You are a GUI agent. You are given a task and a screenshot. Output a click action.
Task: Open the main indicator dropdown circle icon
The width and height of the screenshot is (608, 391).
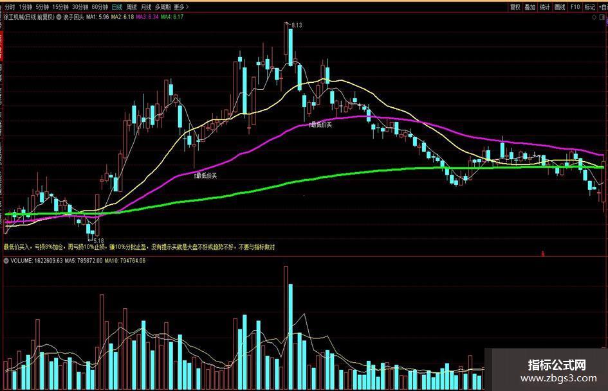pyautogui.click(x=59, y=17)
